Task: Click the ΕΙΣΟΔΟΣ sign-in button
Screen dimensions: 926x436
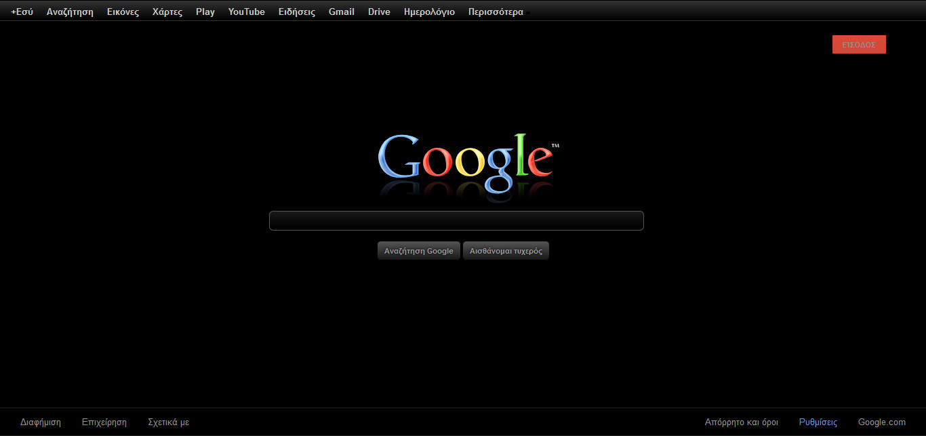Action: (x=859, y=44)
